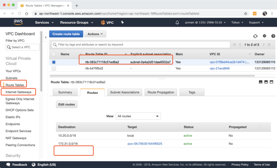Open Peering Connections in sidebar
Image resolution: width=277 pixels, height=168 pixels.
click(20, 145)
